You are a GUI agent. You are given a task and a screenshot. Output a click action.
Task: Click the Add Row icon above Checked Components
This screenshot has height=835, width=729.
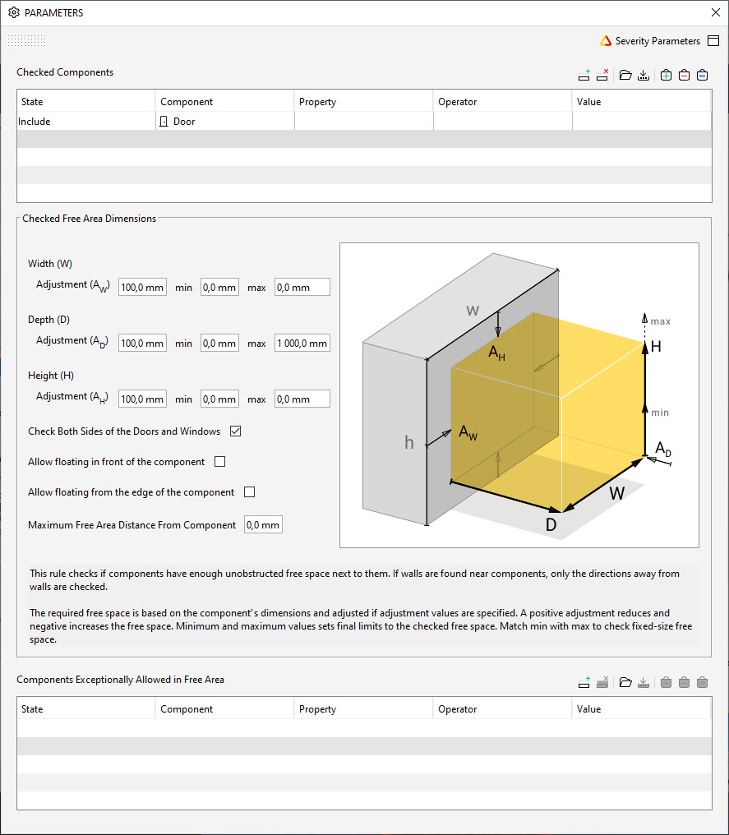tap(584, 75)
